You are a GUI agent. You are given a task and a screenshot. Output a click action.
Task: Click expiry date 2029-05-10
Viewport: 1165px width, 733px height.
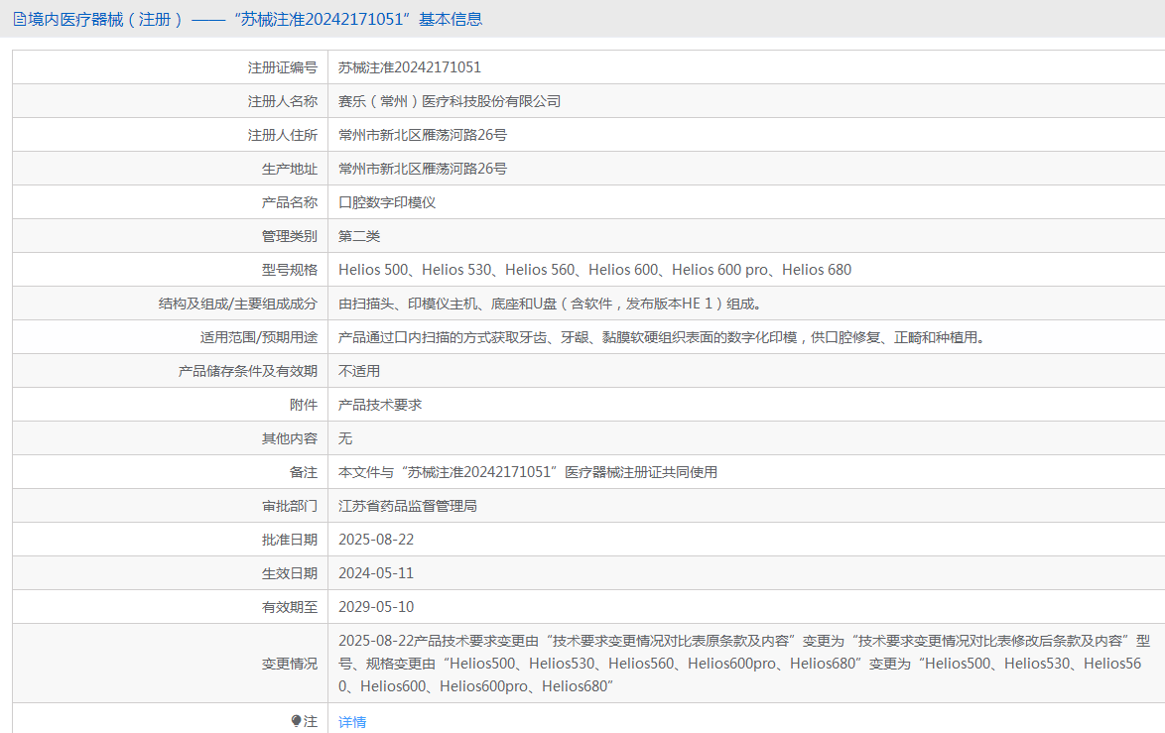coord(376,607)
